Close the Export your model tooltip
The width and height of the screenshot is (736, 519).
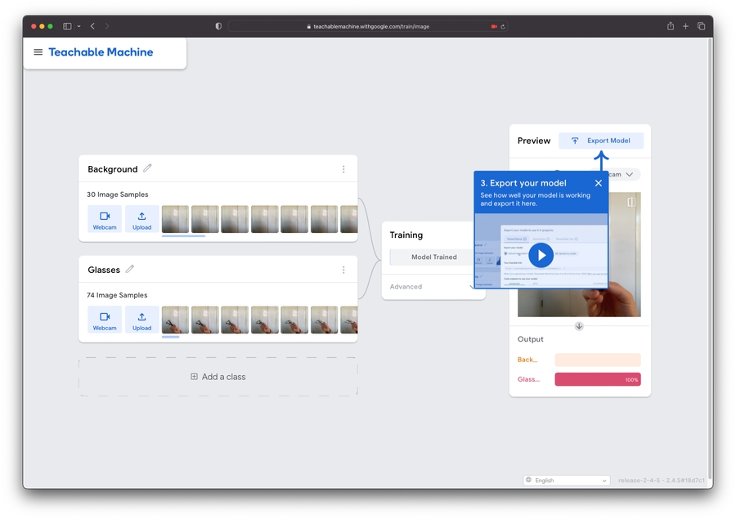(x=599, y=183)
